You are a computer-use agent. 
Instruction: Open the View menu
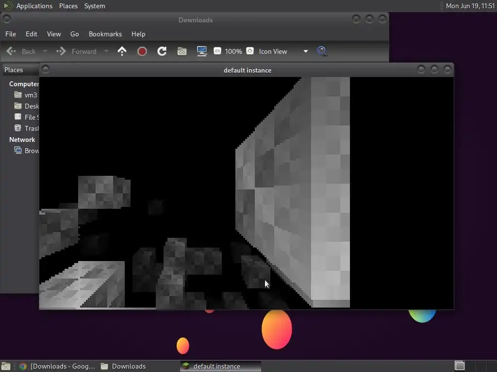tap(54, 34)
